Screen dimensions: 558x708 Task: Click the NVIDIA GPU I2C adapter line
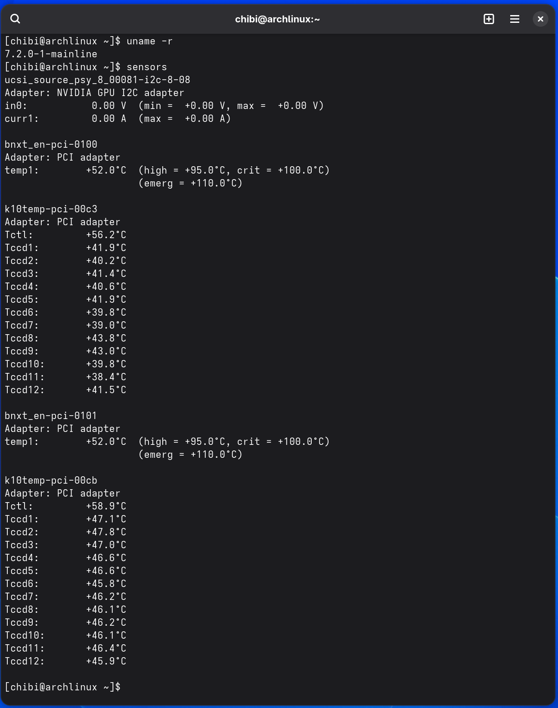pyautogui.click(x=94, y=93)
